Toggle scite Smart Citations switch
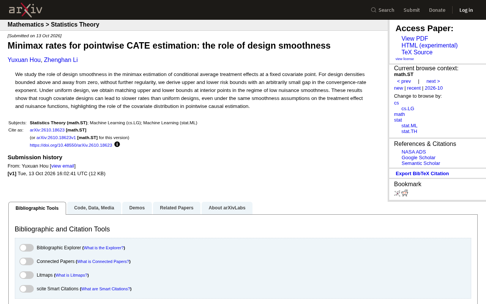Image resolution: width=486 pixels, height=304 pixels. click(x=27, y=289)
